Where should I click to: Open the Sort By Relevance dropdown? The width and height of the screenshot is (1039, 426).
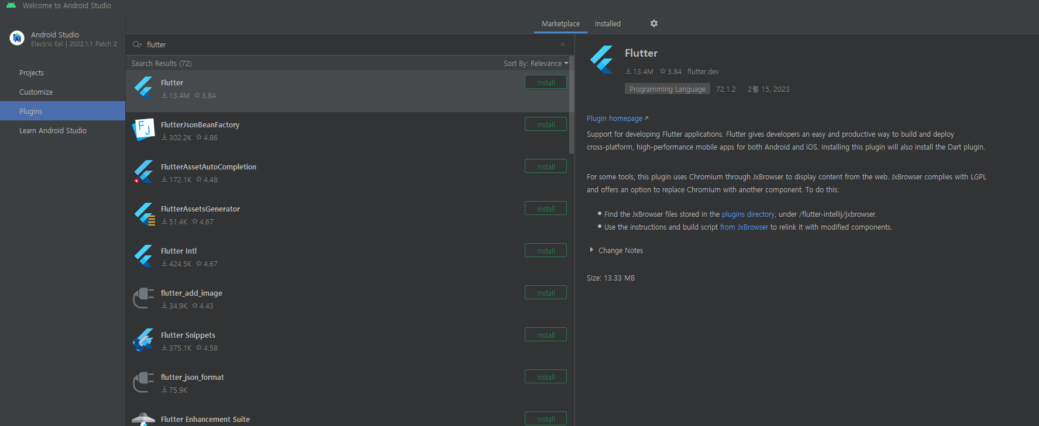[x=536, y=64]
